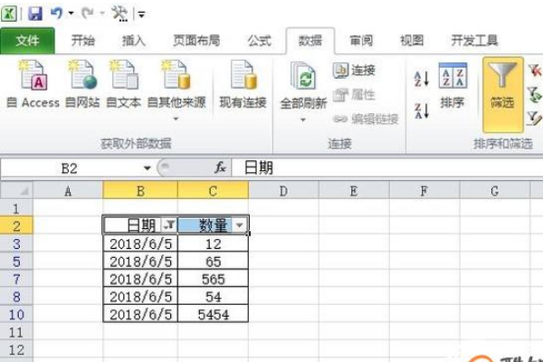Screen dimensions: 543x362
Task: Switch to the 公式 tab
Action: pos(259,41)
